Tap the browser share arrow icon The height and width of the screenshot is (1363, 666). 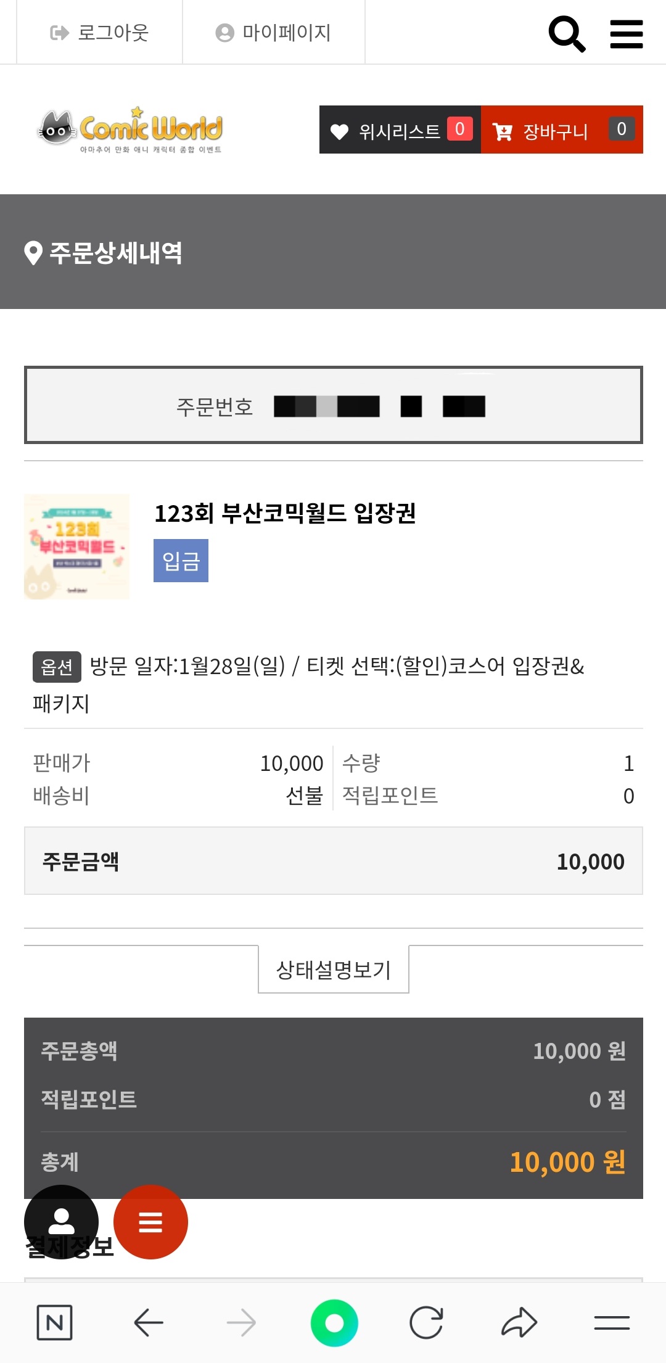point(519,1322)
